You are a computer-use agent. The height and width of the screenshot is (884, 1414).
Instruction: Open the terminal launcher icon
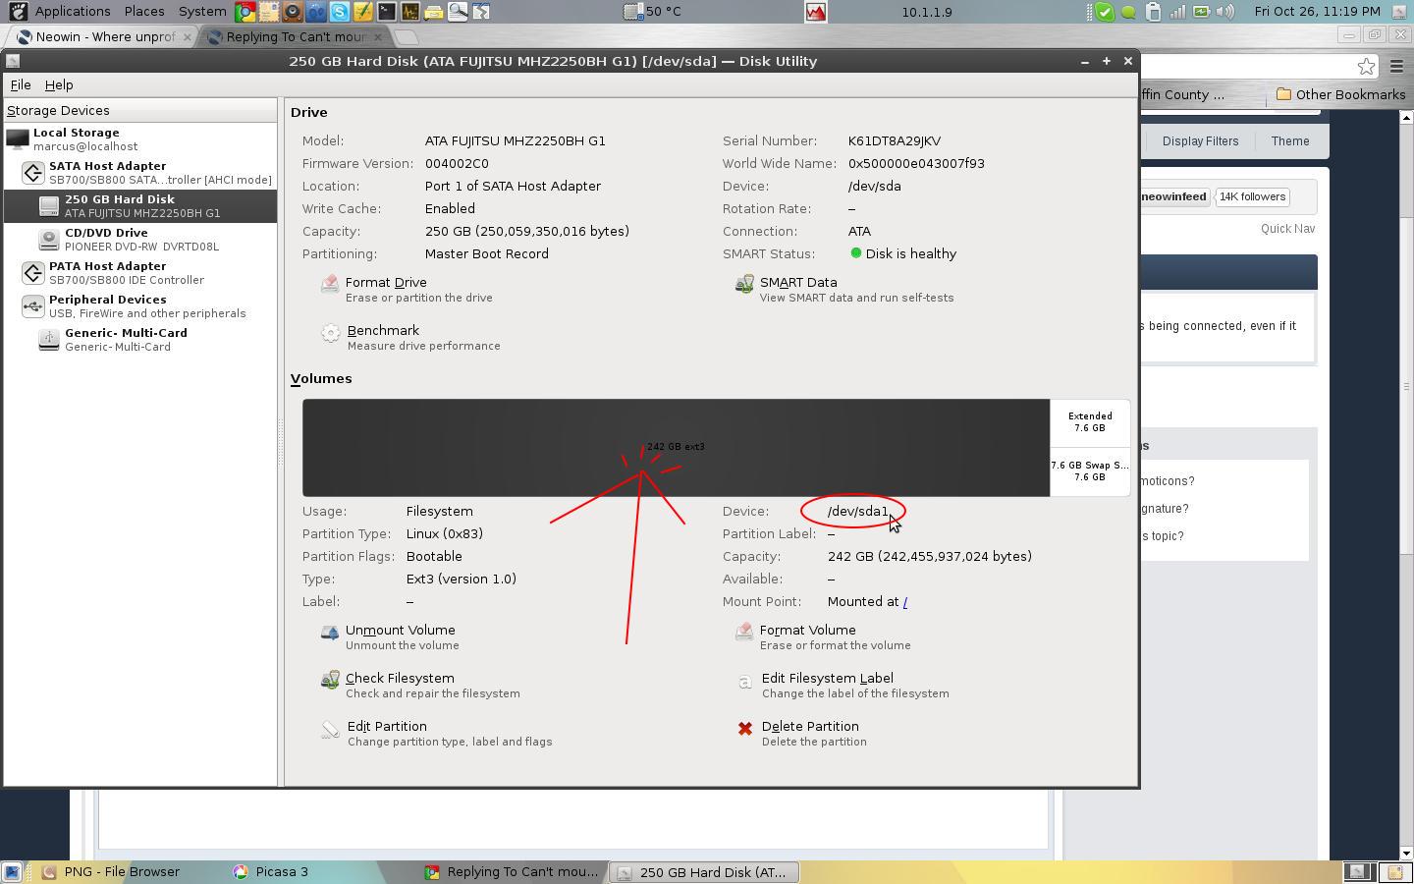point(387,12)
